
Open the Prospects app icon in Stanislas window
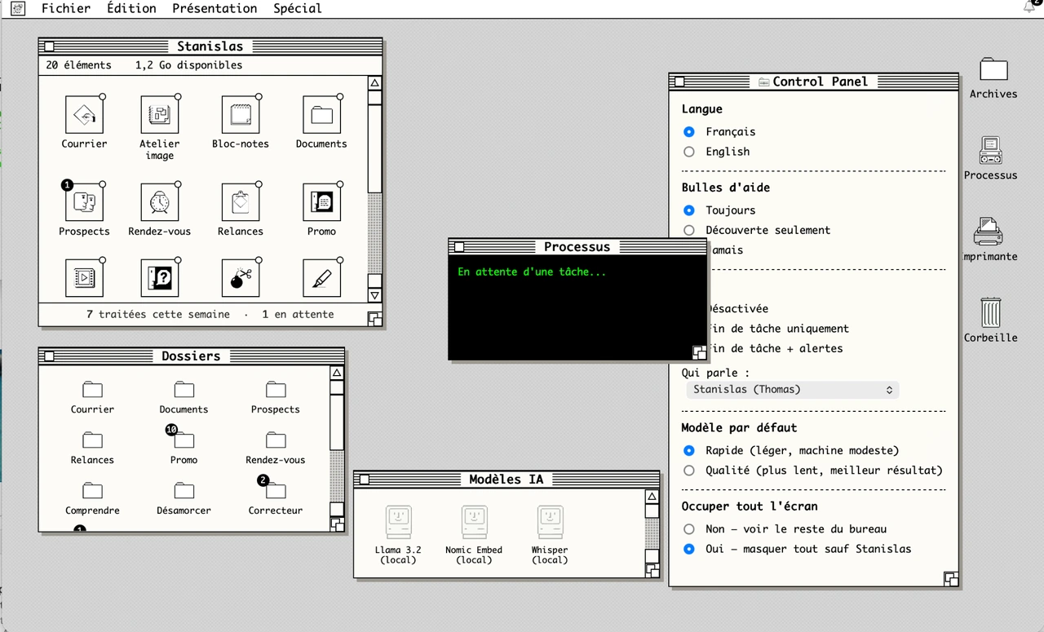84,202
